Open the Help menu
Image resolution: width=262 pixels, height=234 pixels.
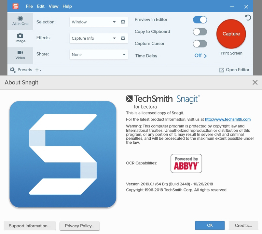(x=67, y=6)
